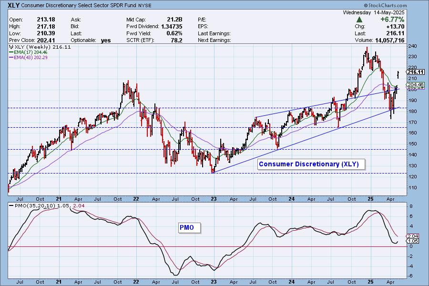Viewport: 429px width, 286px height.
Task: Click the Prev Close value 202.41
Action: pyautogui.click(x=46, y=40)
